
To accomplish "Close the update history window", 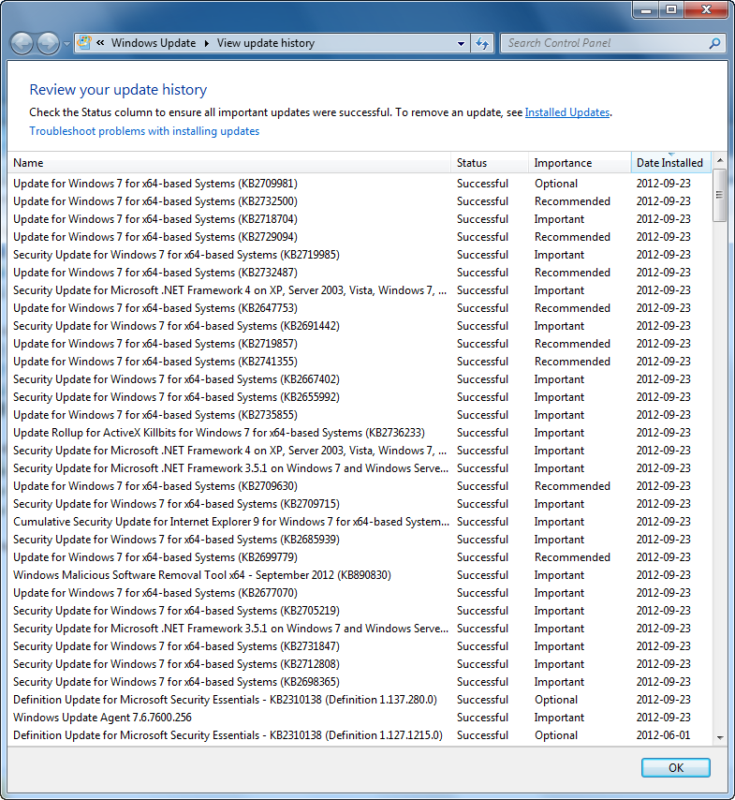I will [x=706, y=9].
